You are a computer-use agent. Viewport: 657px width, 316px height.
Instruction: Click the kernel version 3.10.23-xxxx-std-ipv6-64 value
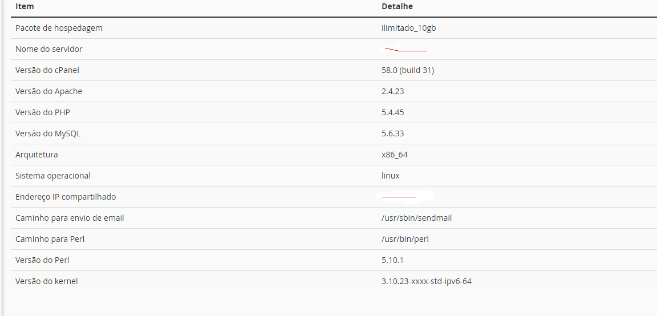427,281
